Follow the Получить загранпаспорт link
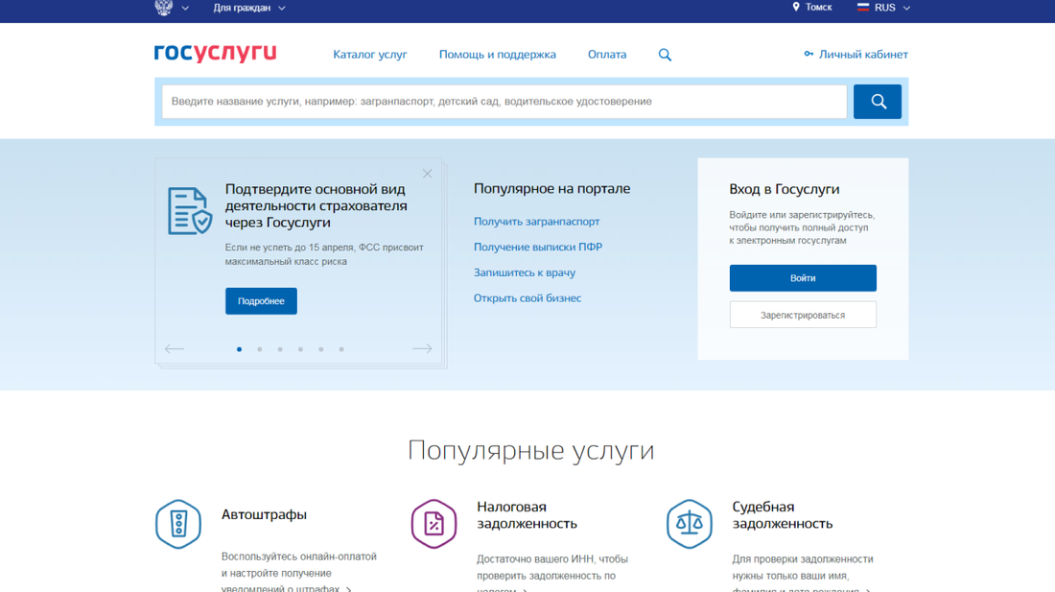The width and height of the screenshot is (1055, 592). pyautogui.click(x=535, y=222)
